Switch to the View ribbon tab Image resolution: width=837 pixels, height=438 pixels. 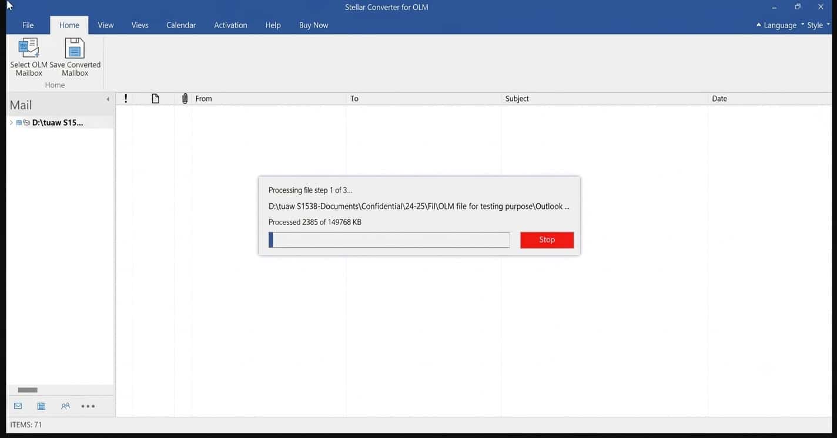(x=106, y=25)
